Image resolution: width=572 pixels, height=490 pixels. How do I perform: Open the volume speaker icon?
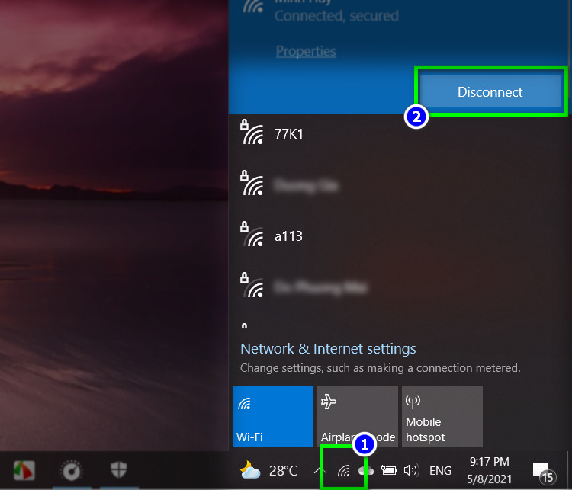click(x=411, y=470)
